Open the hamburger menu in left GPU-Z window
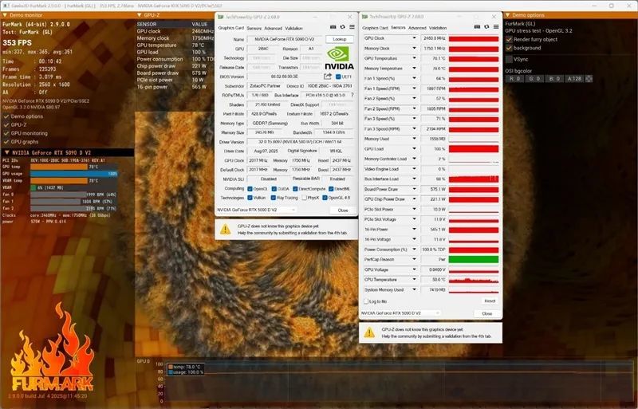The height and width of the screenshot is (409, 638). [x=352, y=27]
